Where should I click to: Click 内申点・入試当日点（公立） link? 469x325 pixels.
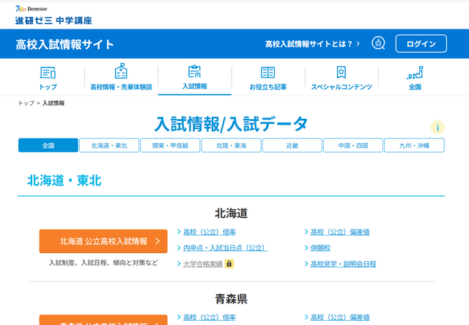coord(225,248)
